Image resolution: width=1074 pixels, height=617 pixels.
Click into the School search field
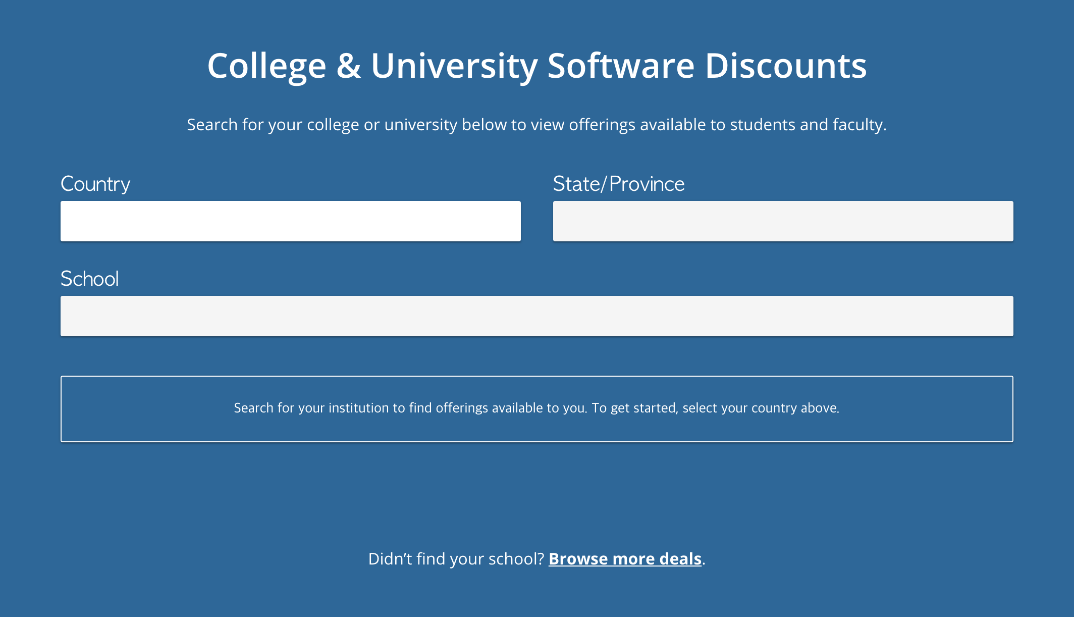pyautogui.click(x=536, y=316)
